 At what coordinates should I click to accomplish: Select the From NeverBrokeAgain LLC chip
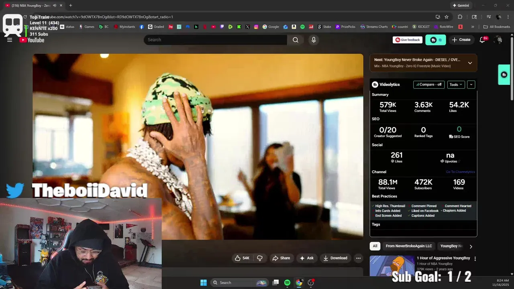tap(409, 246)
